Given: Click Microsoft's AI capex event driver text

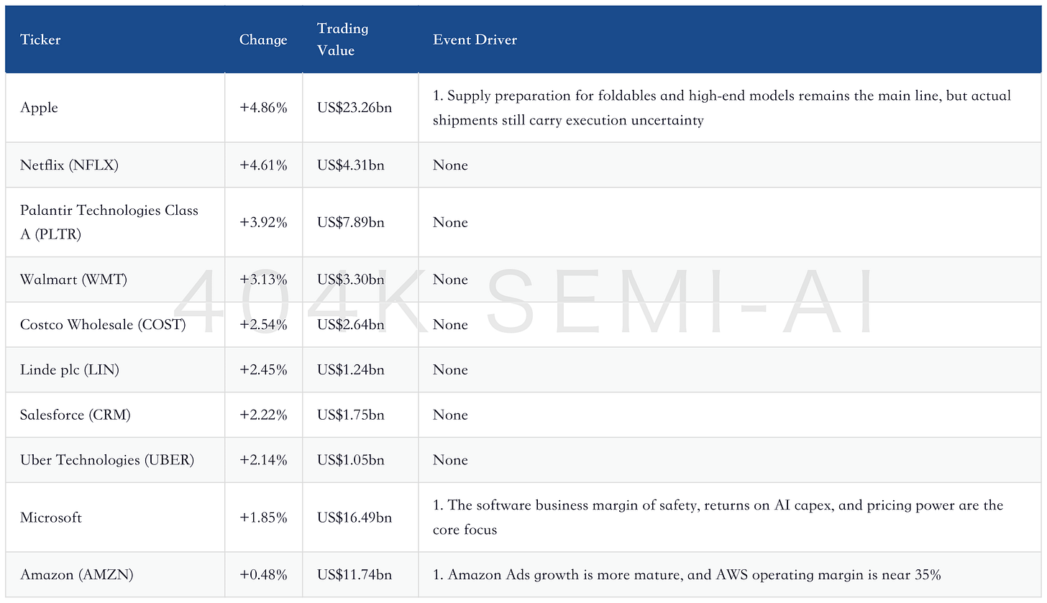Looking at the screenshot, I should tap(718, 517).
